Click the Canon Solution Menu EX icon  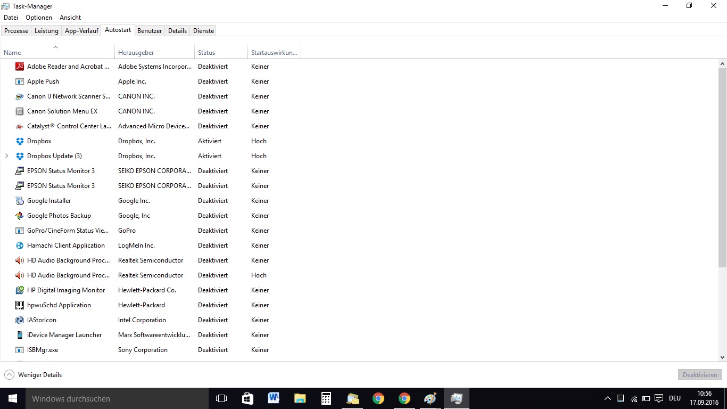coord(20,111)
